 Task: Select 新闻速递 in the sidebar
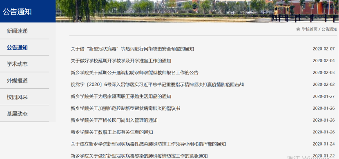17,31
